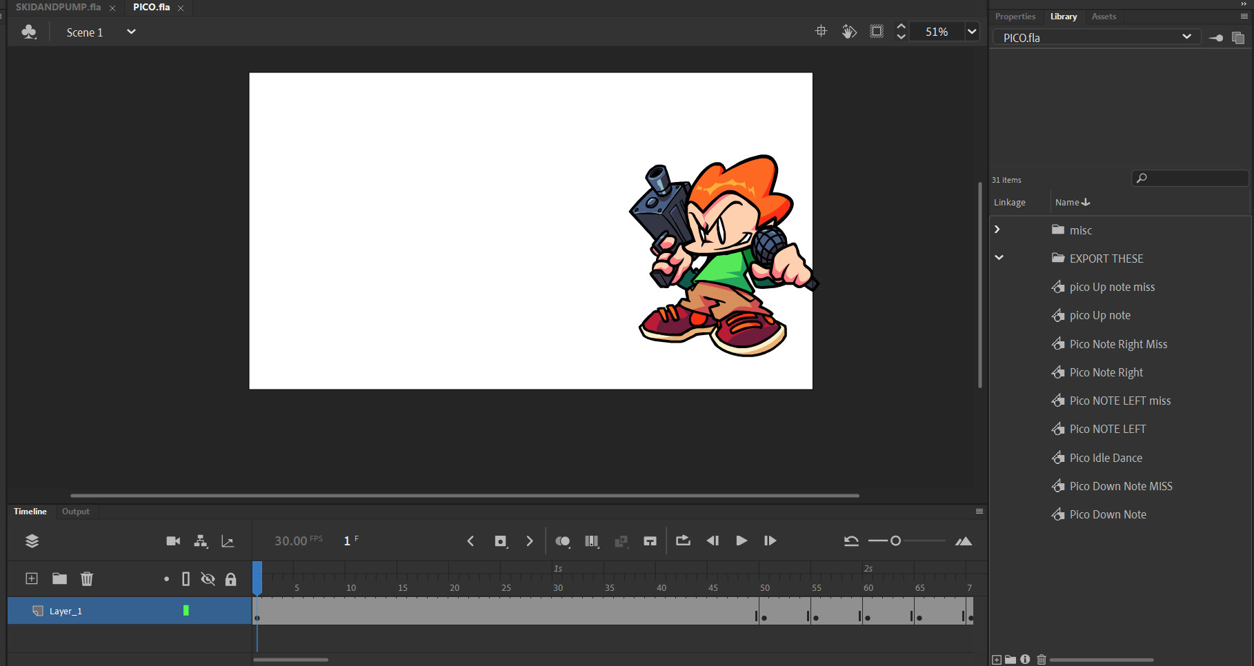
Task: Click the Library search field
Action: (1189, 178)
